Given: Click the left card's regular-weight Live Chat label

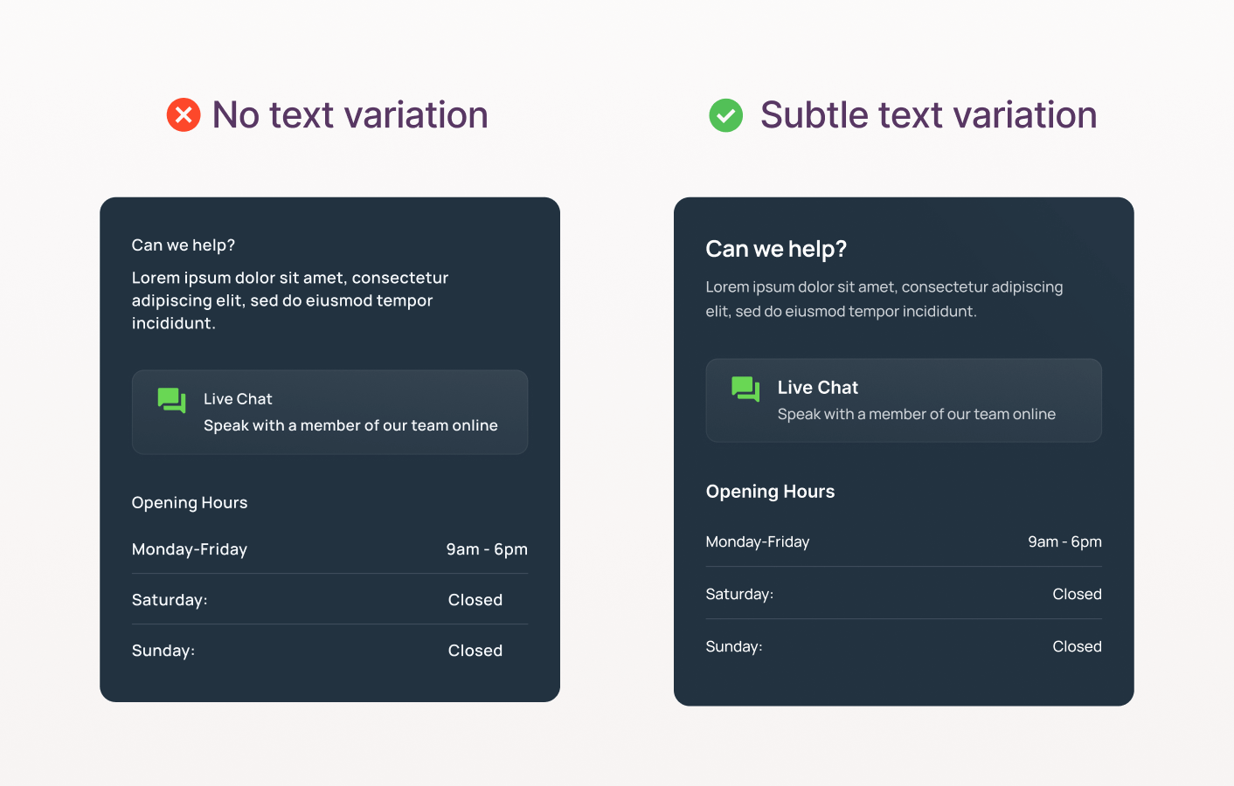Looking at the screenshot, I should (238, 399).
